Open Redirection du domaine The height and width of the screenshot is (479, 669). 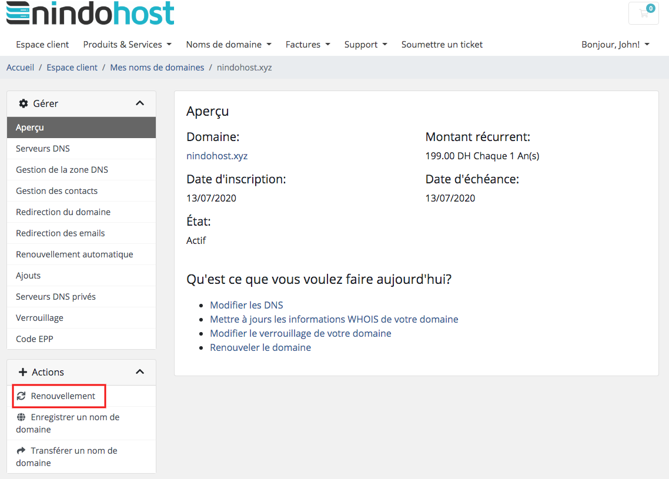coord(82,212)
